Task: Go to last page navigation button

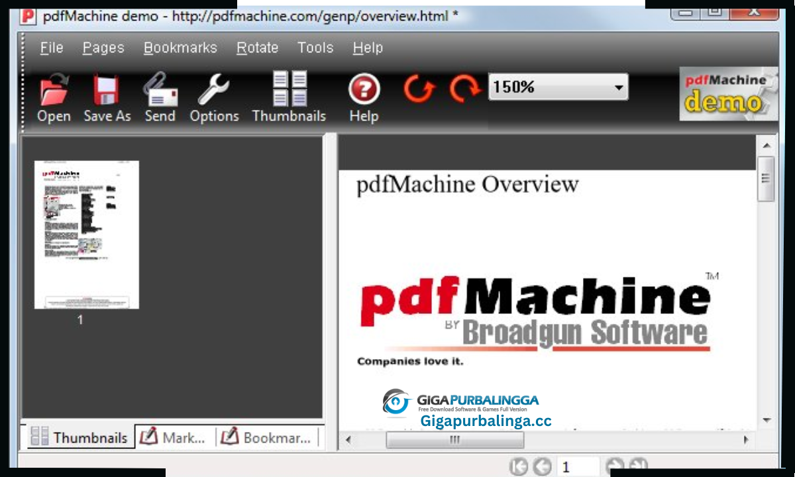Action: pos(638,466)
